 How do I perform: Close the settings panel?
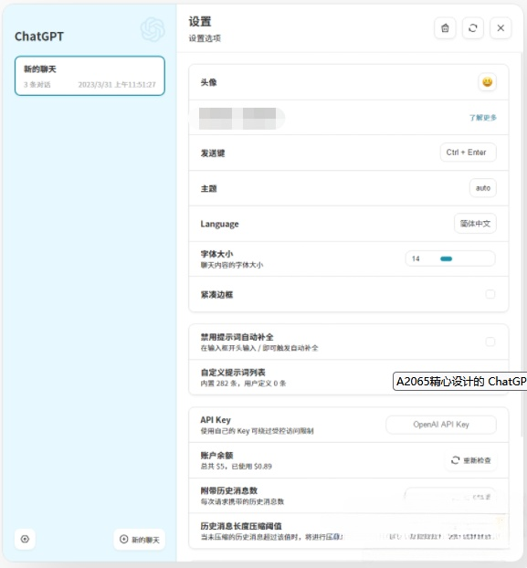[x=501, y=28]
